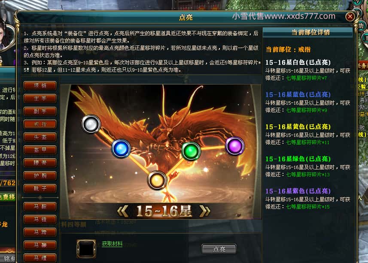The image size is (368, 263).
Task: Select the yellow orb node
Action: (x=157, y=180)
